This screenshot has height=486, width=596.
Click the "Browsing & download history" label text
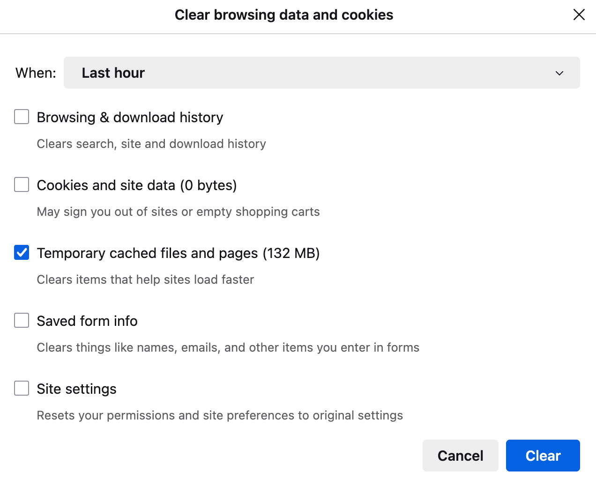pos(130,118)
